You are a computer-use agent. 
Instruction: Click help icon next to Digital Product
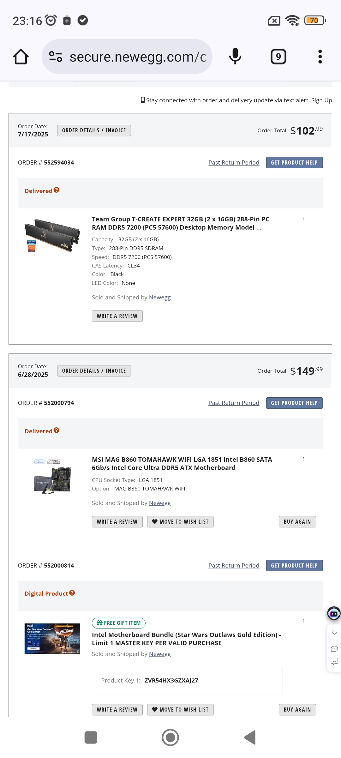click(72, 593)
